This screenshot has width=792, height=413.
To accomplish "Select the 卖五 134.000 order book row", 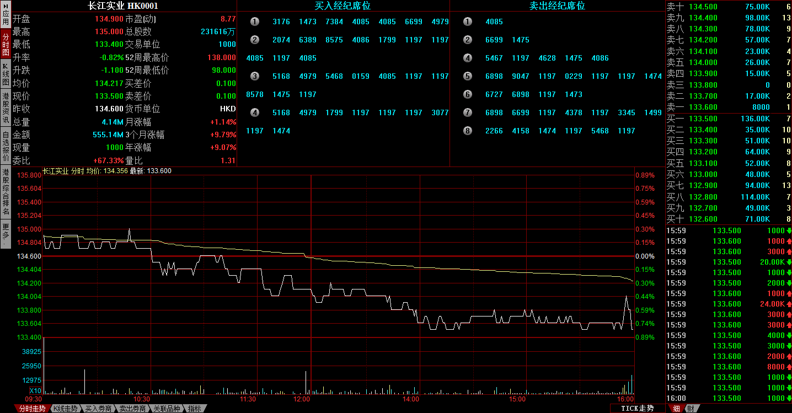I will [729, 62].
